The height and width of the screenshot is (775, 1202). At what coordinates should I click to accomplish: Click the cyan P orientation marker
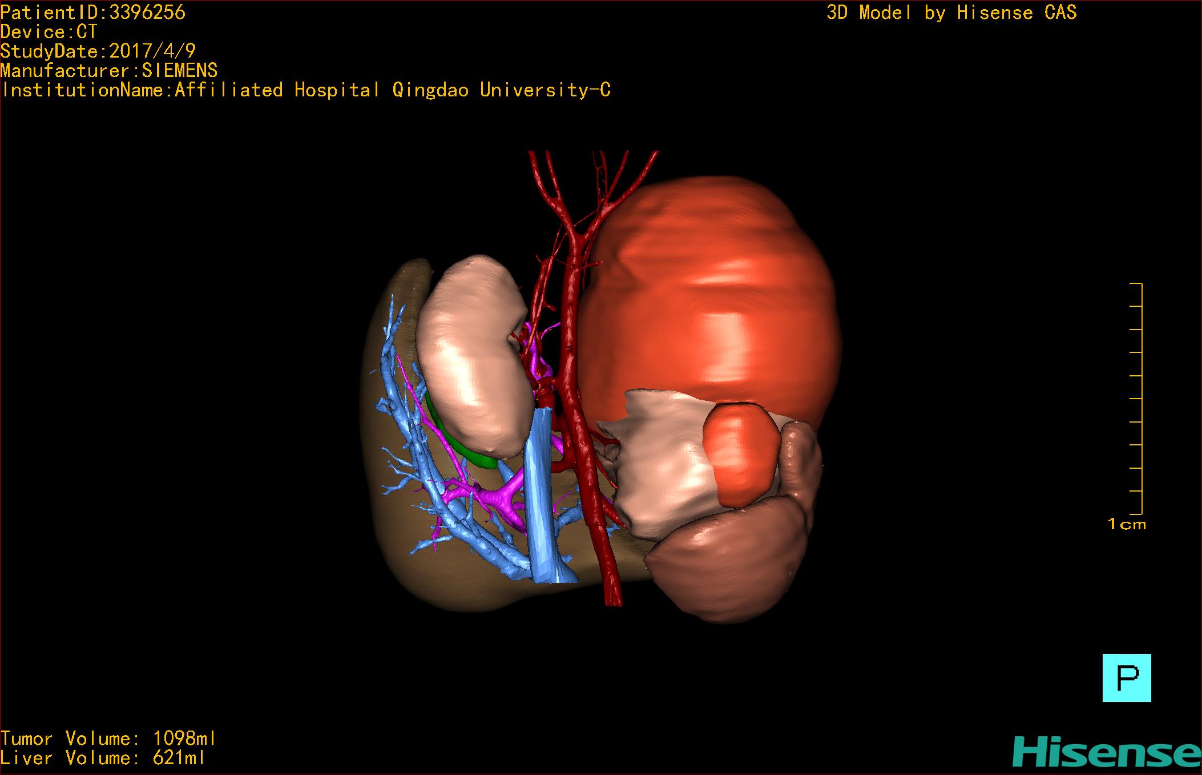click(x=1126, y=677)
